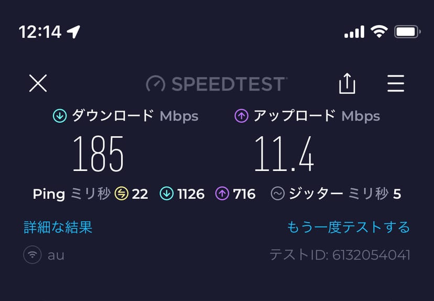Tap もう一度テストする to retest
The width and height of the screenshot is (434, 301).
click(x=348, y=227)
